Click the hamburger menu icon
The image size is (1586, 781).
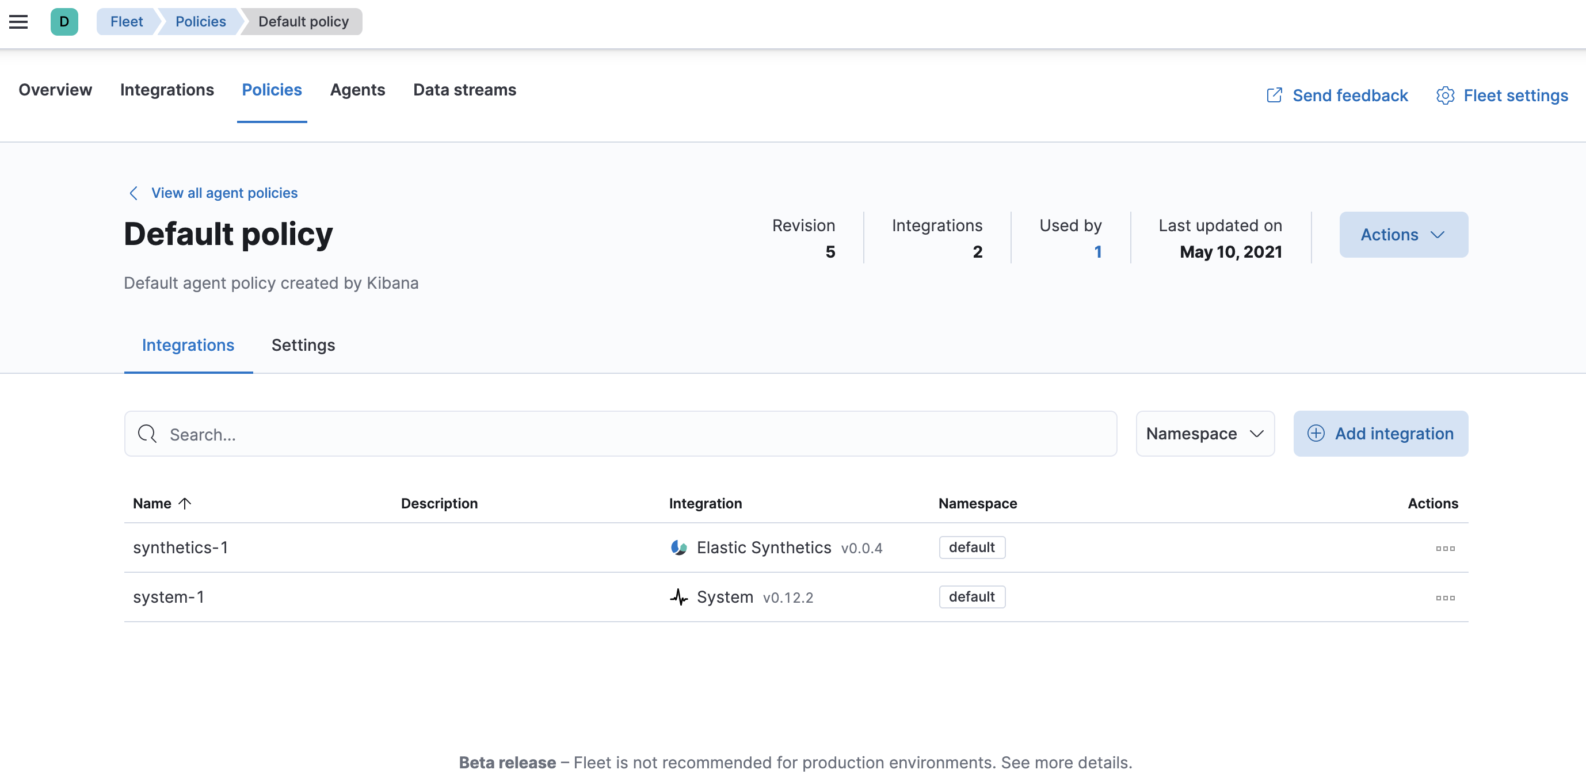click(18, 20)
